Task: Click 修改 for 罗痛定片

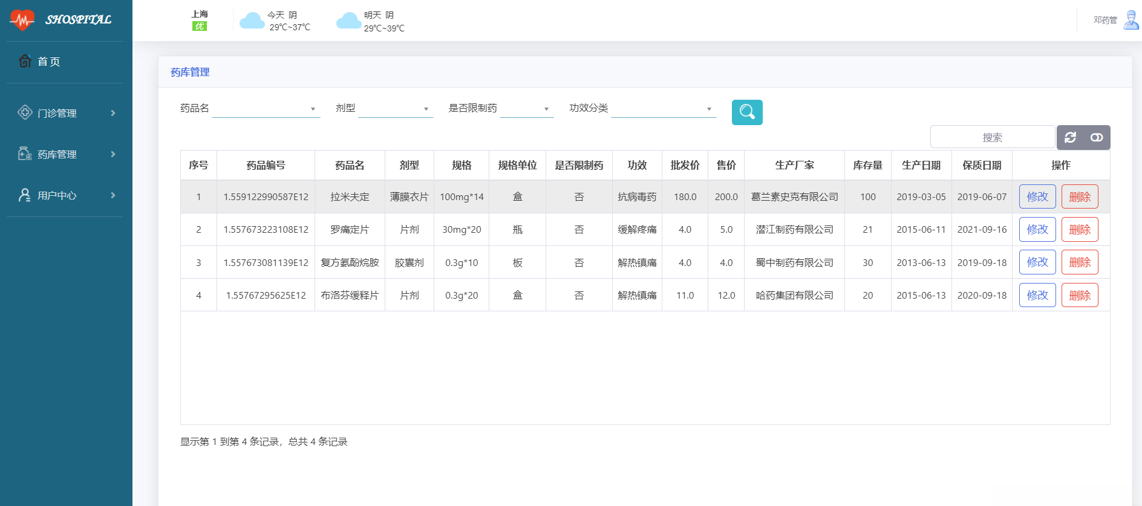Action: (1037, 229)
